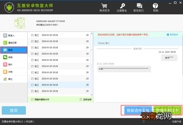Click the 互盾安卓恢复大师1.0 (未注册) status text

tap(18, 122)
